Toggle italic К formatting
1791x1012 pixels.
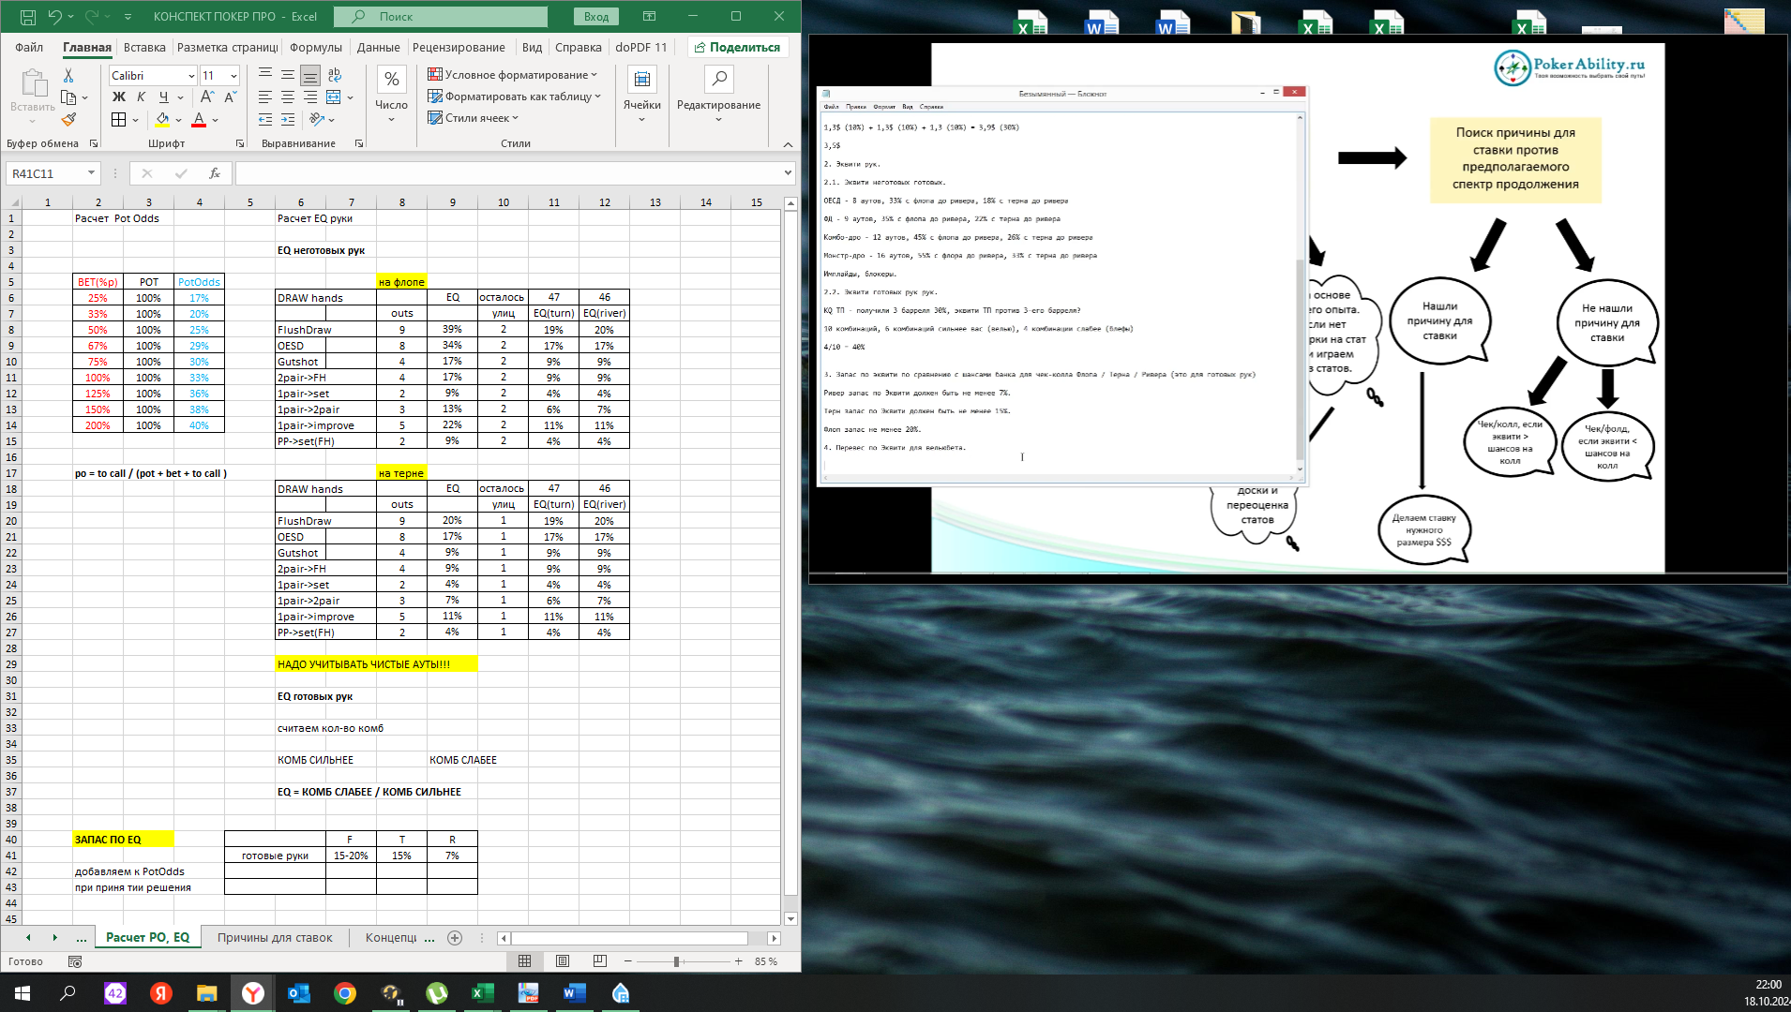point(141,97)
